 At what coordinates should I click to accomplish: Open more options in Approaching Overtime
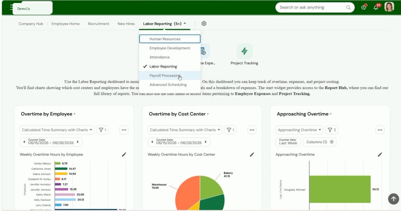pyautogui.click(x=380, y=130)
